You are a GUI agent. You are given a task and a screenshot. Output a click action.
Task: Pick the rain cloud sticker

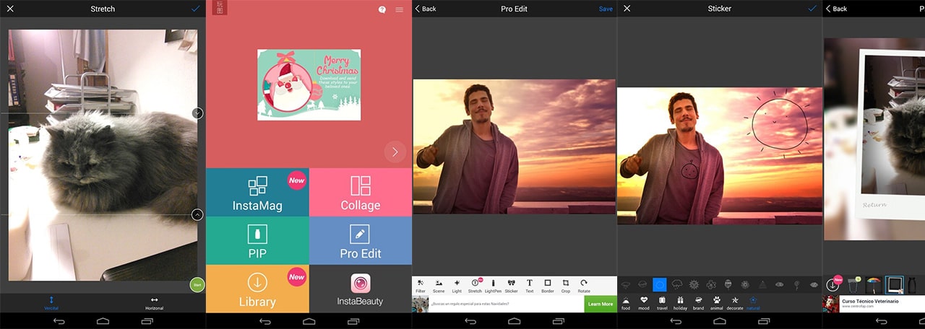677,284
